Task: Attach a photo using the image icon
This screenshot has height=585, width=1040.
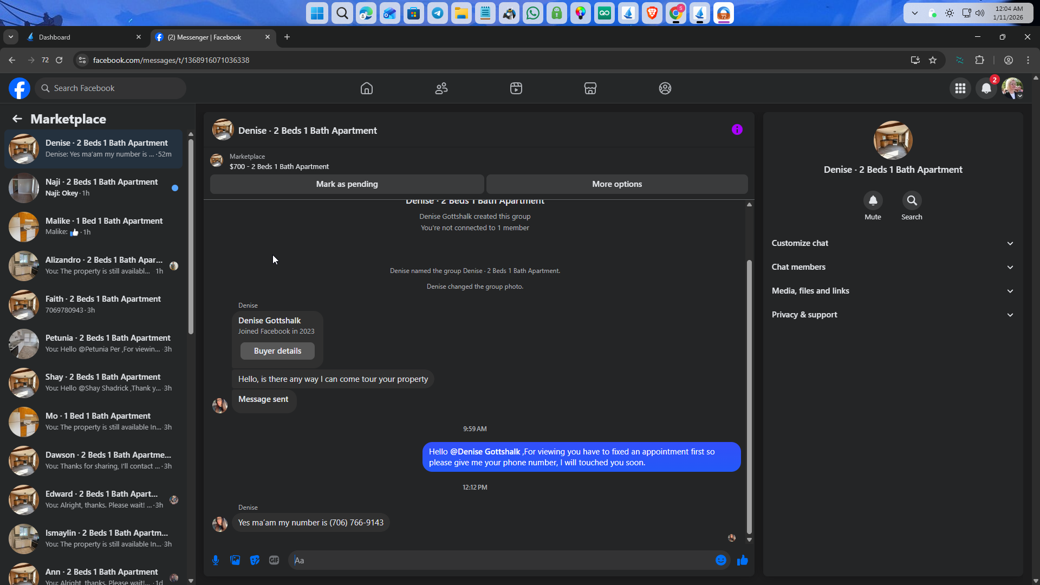Action: point(235,560)
